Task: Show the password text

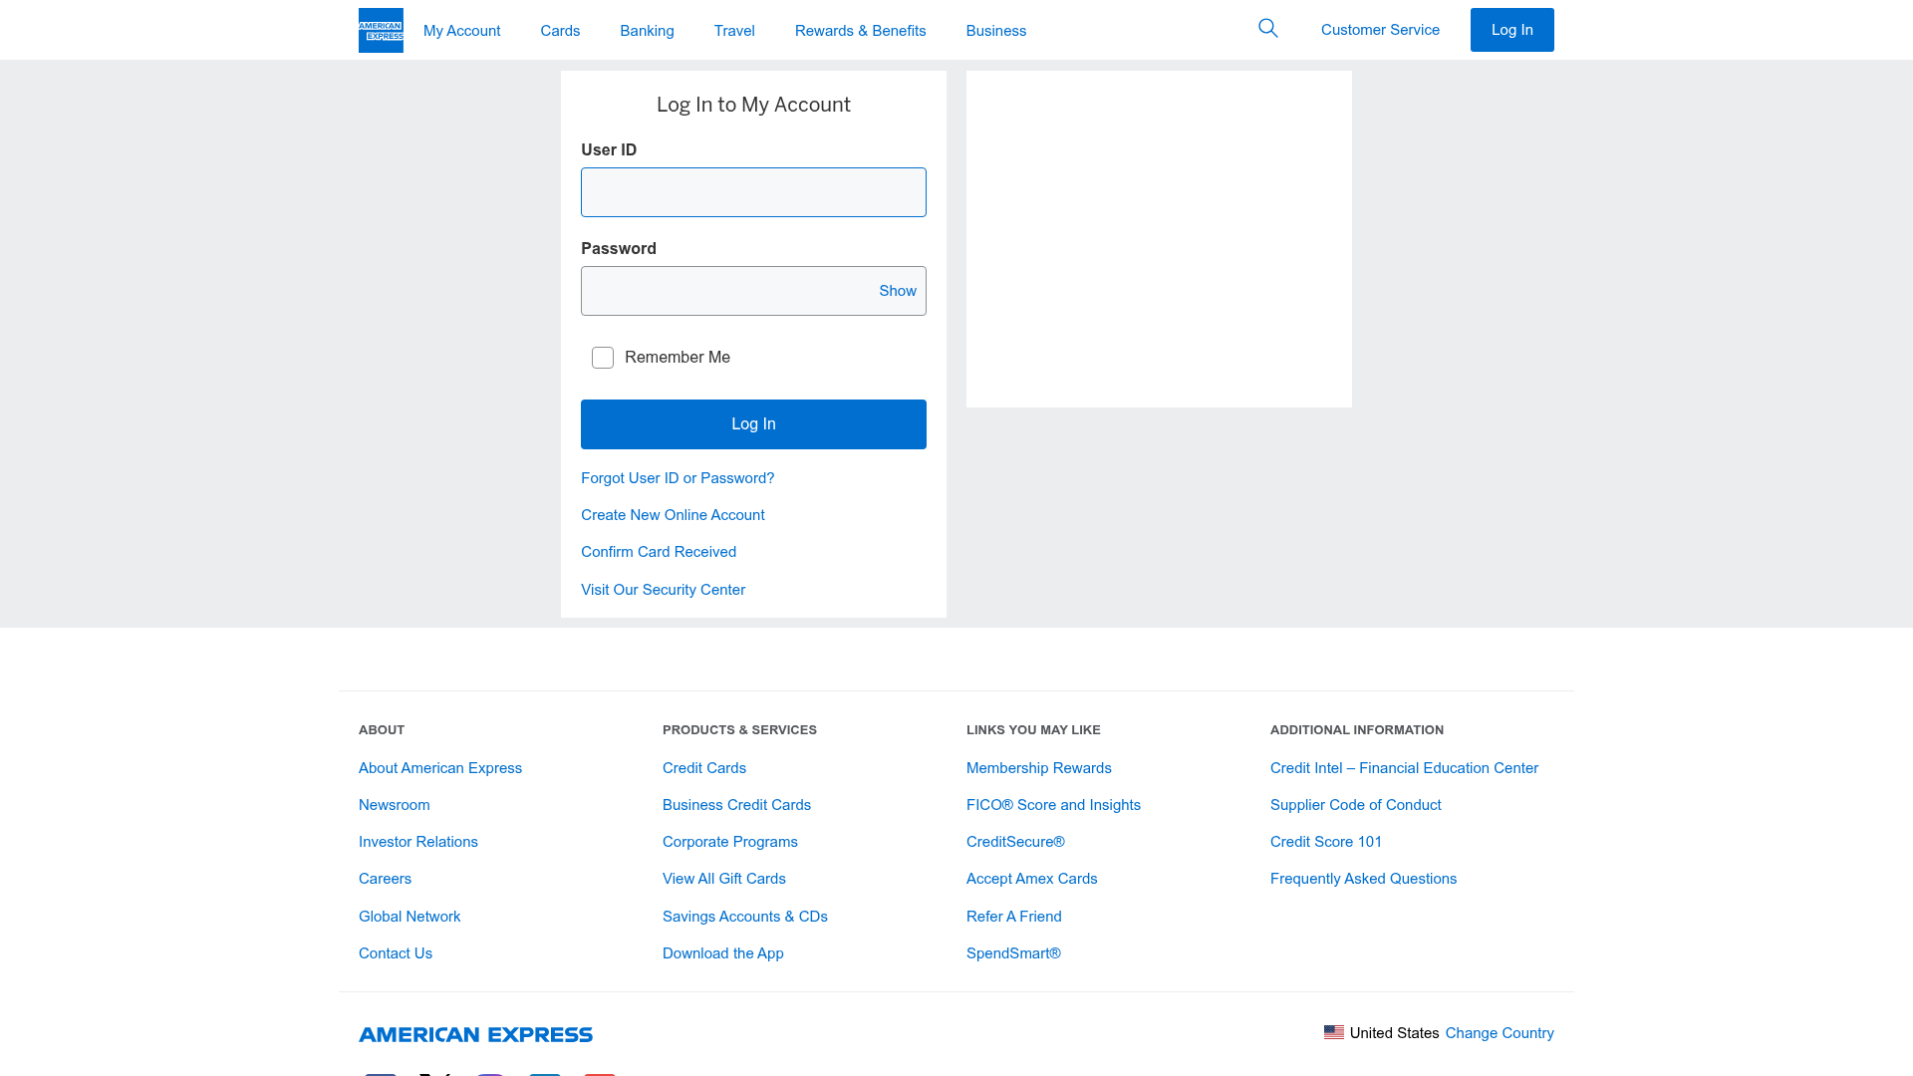Action: (897, 291)
